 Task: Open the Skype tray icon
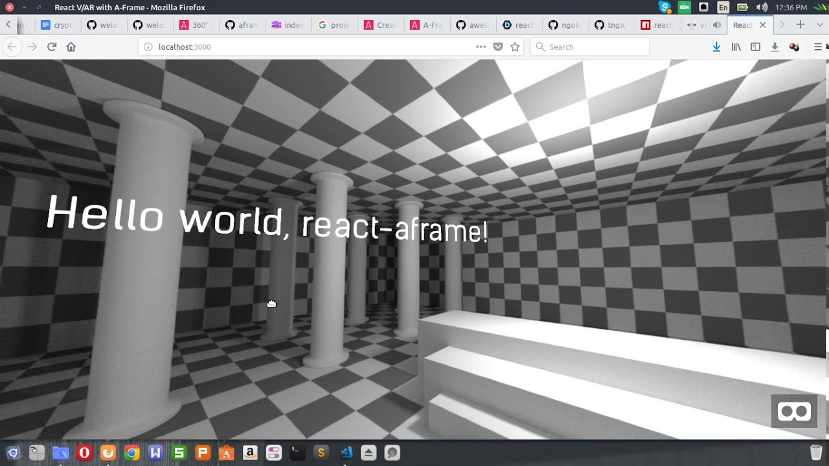664,7
